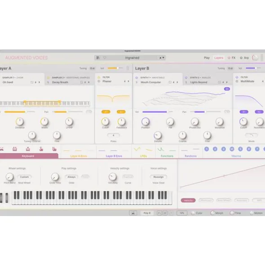Select the Aftertouch modulation source

[x=206, y=201]
